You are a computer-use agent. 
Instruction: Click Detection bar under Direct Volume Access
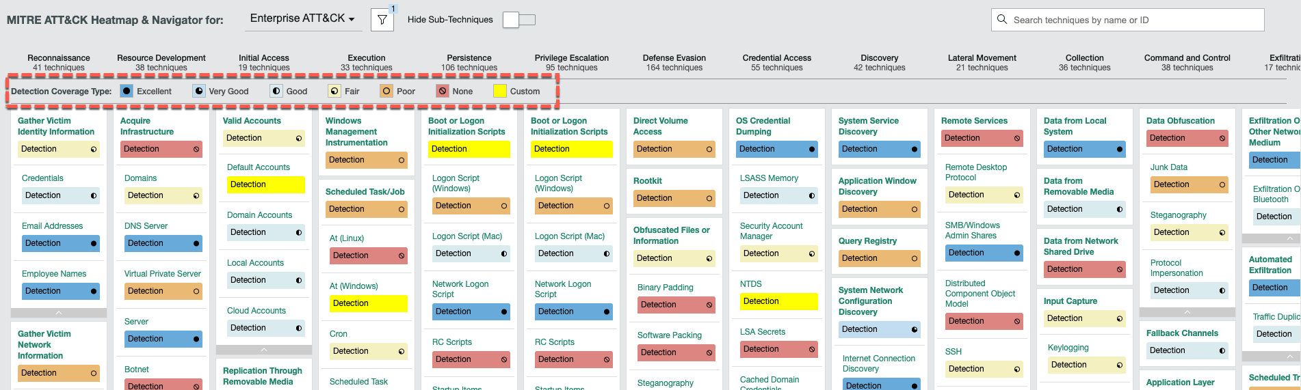tap(674, 149)
